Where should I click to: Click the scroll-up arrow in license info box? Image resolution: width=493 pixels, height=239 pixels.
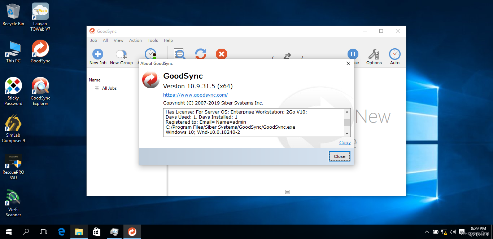coord(347,112)
